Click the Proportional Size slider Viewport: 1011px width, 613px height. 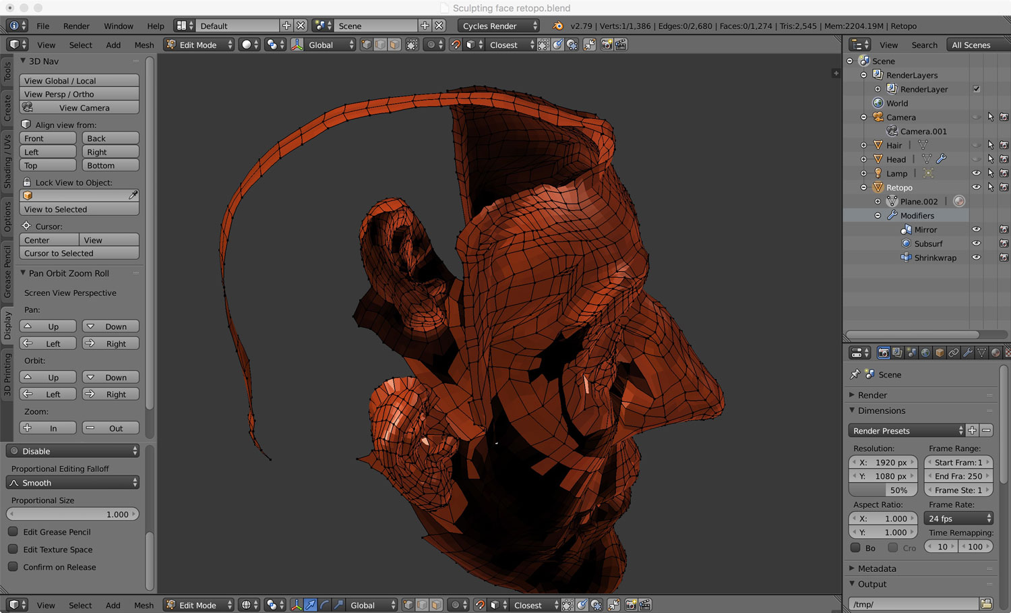pyautogui.click(x=73, y=514)
